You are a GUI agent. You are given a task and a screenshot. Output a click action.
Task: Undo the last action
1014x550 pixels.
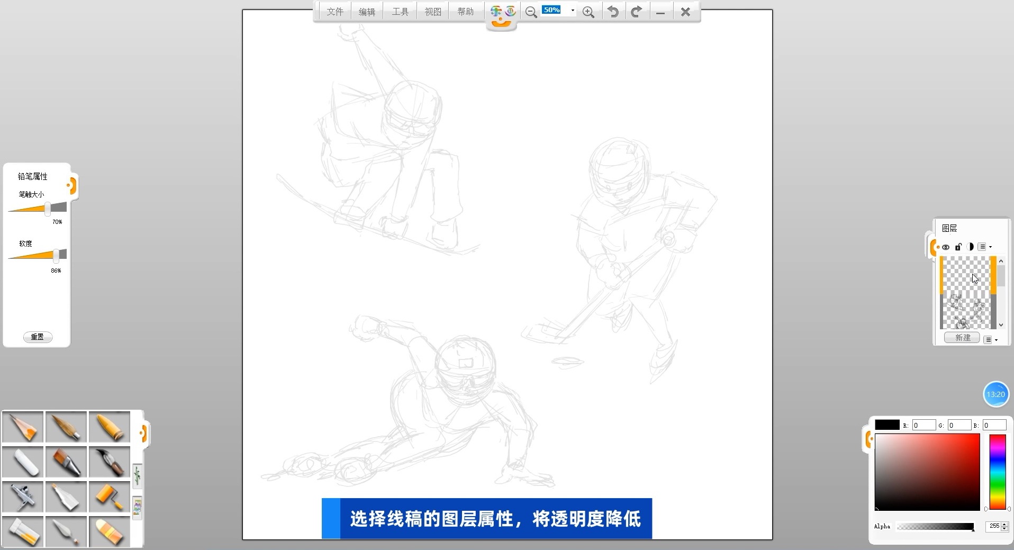(613, 12)
